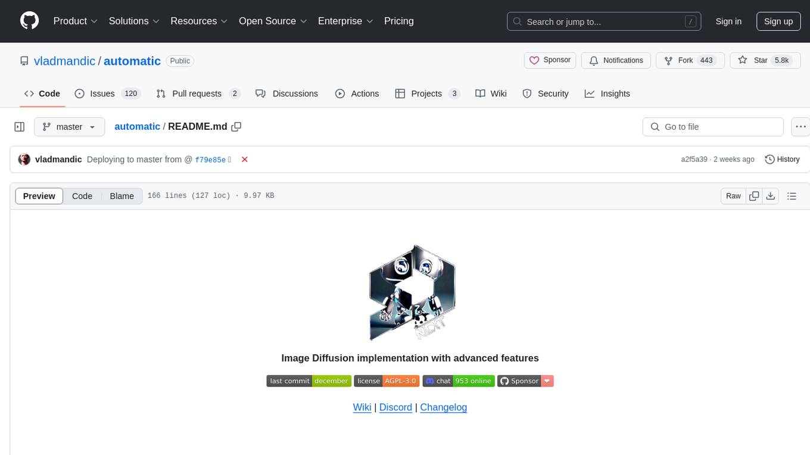The height and width of the screenshot is (455, 810).
Task: Click the Sign up button
Action: [x=778, y=21]
